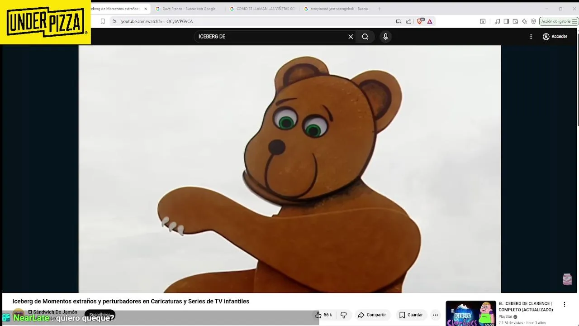The width and height of the screenshot is (579, 326).
Task: Open the VPN shield icon in the toolbar
Action: [533, 21]
